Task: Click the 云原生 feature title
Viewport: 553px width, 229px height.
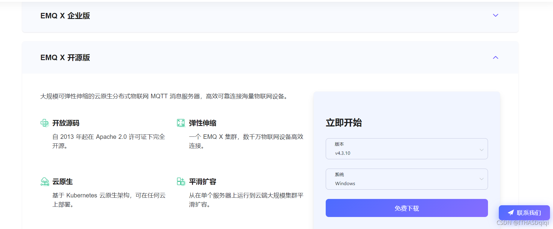Action: tap(63, 182)
